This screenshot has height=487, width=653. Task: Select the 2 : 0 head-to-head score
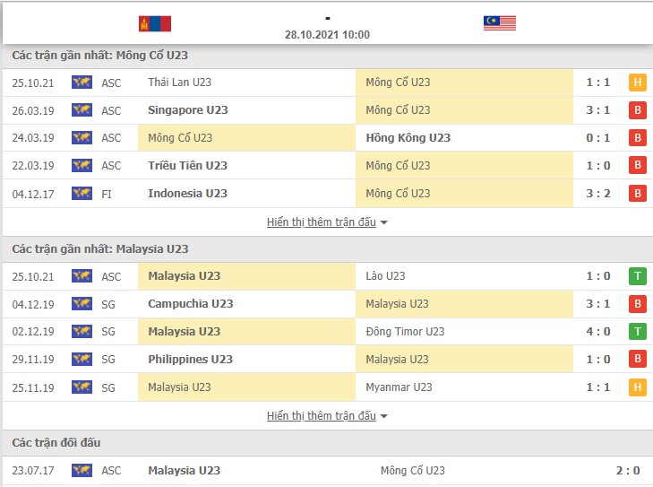click(x=628, y=470)
